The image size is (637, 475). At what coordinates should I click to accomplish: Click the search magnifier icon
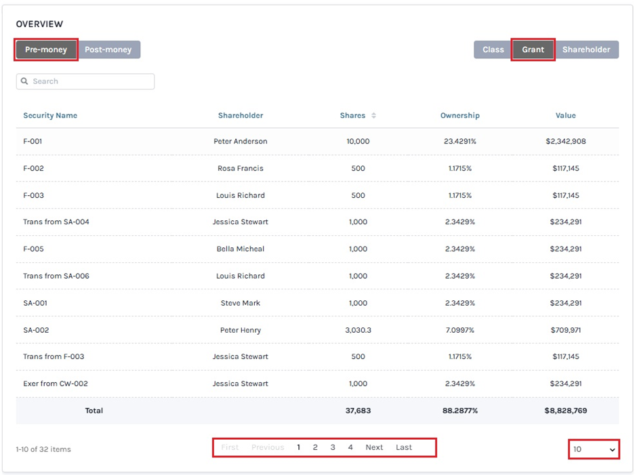coord(25,81)
